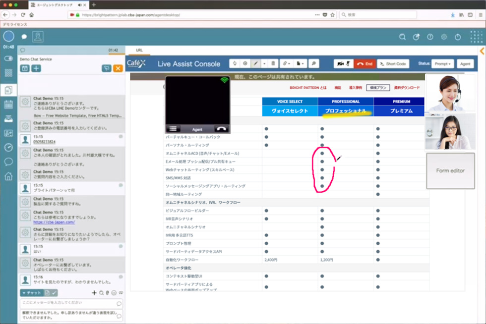
Task: Open the dashboard gauge icon in left sidebar
Action: pos(8,147)
